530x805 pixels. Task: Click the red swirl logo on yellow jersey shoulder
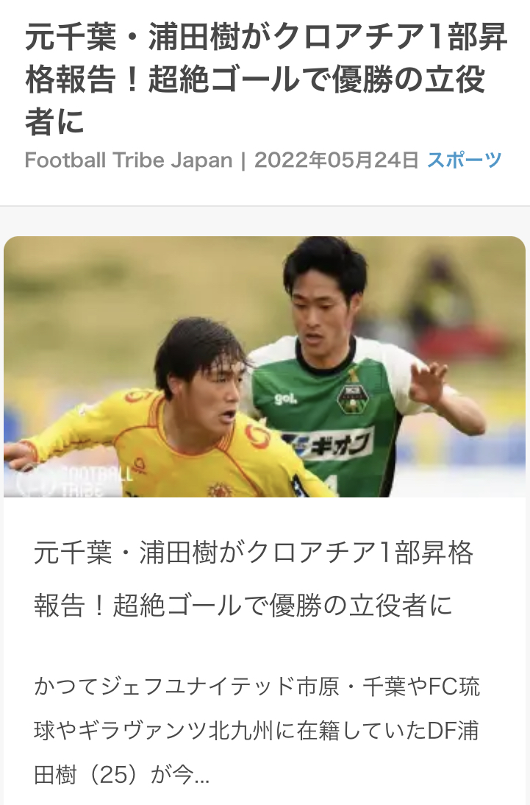(x=257, y=436)
